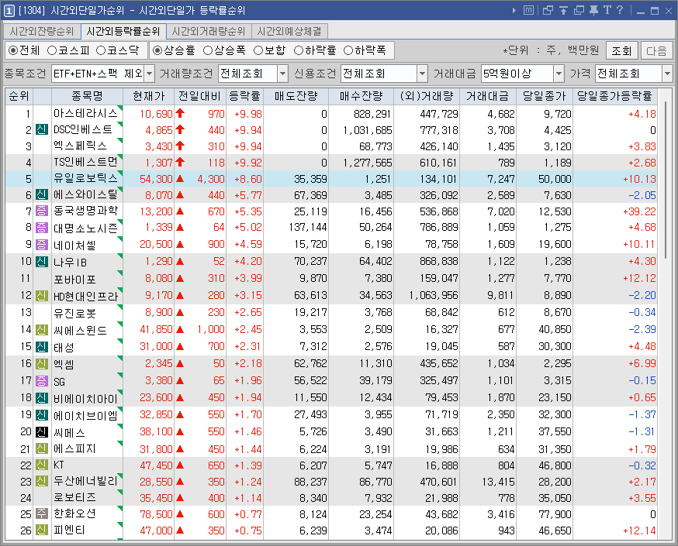The image size is (678, 546).
Task: Click the T font size icon
Action: (607, 10)
